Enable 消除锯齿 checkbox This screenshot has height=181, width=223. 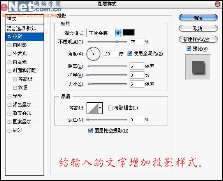point(110,108)
